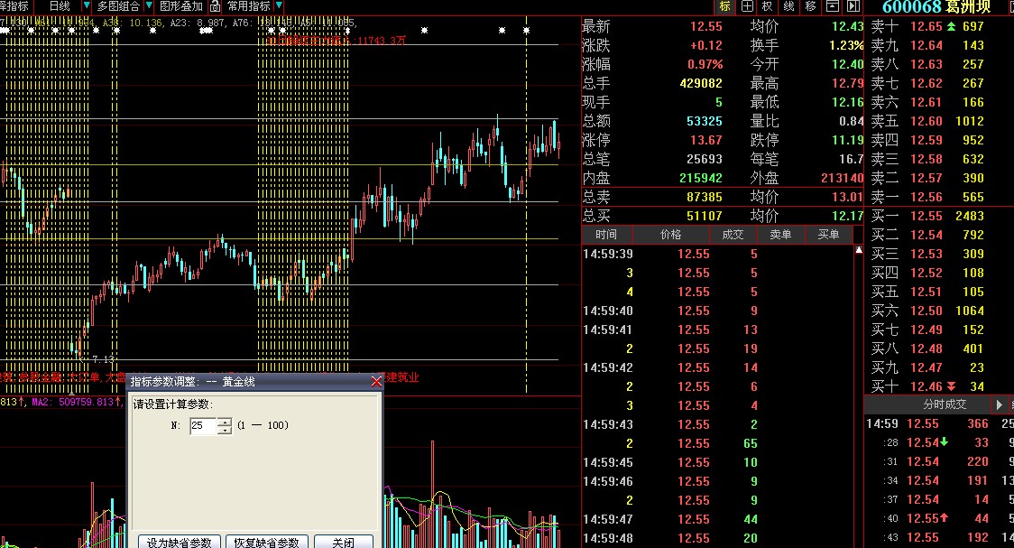Click the MA2: 509759.813 volume indicator label
Screen dimensions: 1014x548
[77, 403]
